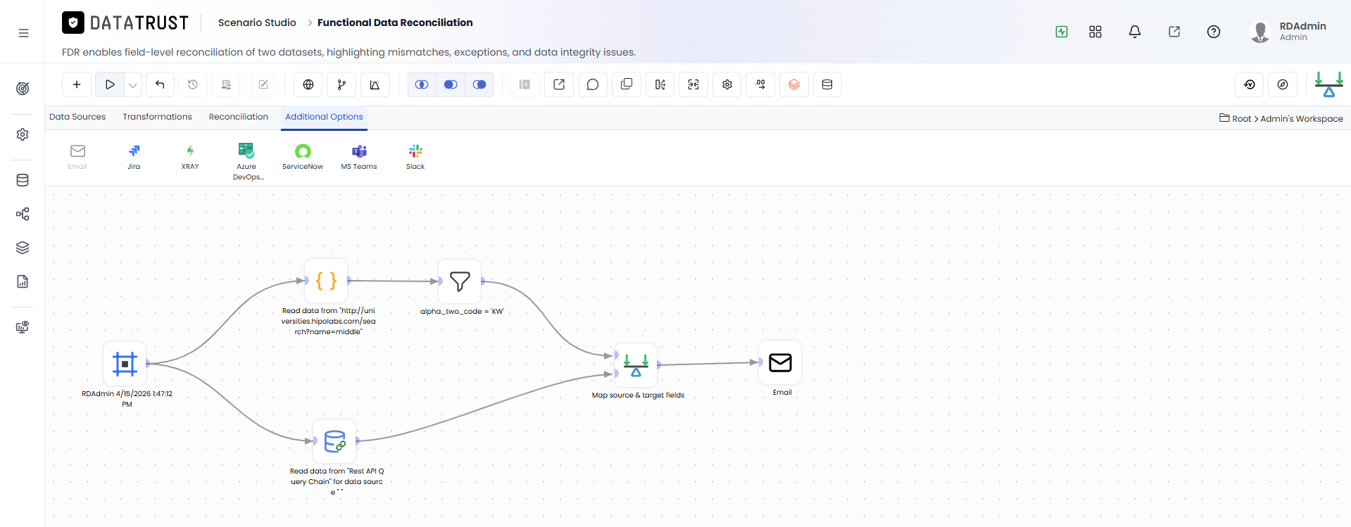Select the Email envelope node on canvas
Viewport: 1351px width, 527px height.
[780, 362]
